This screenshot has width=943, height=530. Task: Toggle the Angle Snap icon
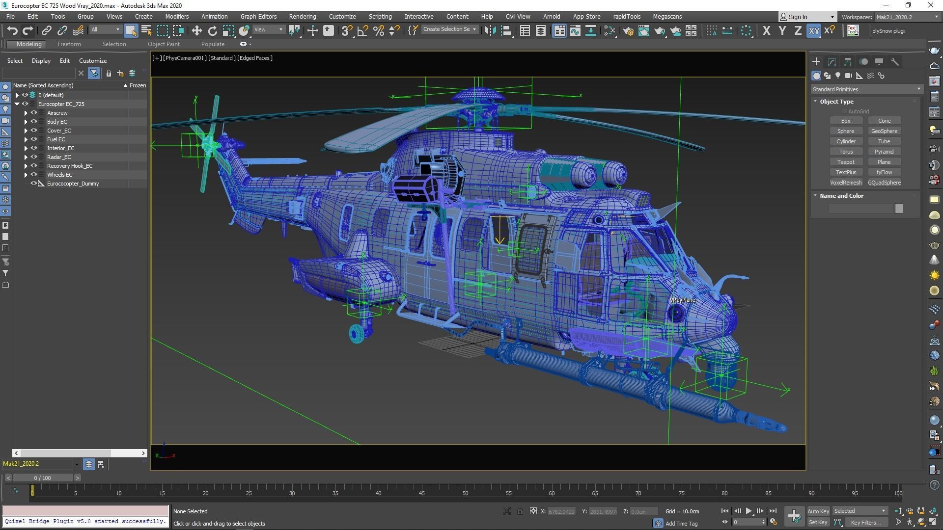(362, 31)
